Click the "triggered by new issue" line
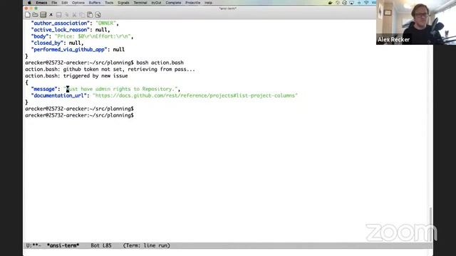 (x=76, y=76)
